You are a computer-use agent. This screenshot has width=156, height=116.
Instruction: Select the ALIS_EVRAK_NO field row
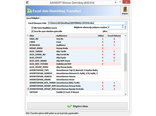tap(74, 55)
